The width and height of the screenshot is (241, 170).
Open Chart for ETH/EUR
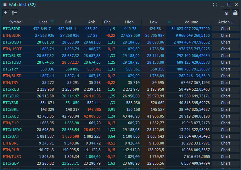coord(225,123)
